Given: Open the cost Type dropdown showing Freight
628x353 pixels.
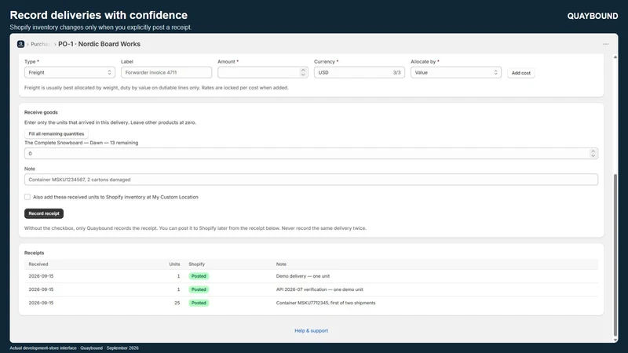Looking at the screenshot, I should pyautogui.click(x=70, y=72).
